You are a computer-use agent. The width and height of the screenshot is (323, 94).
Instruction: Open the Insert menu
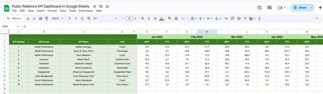41,11
